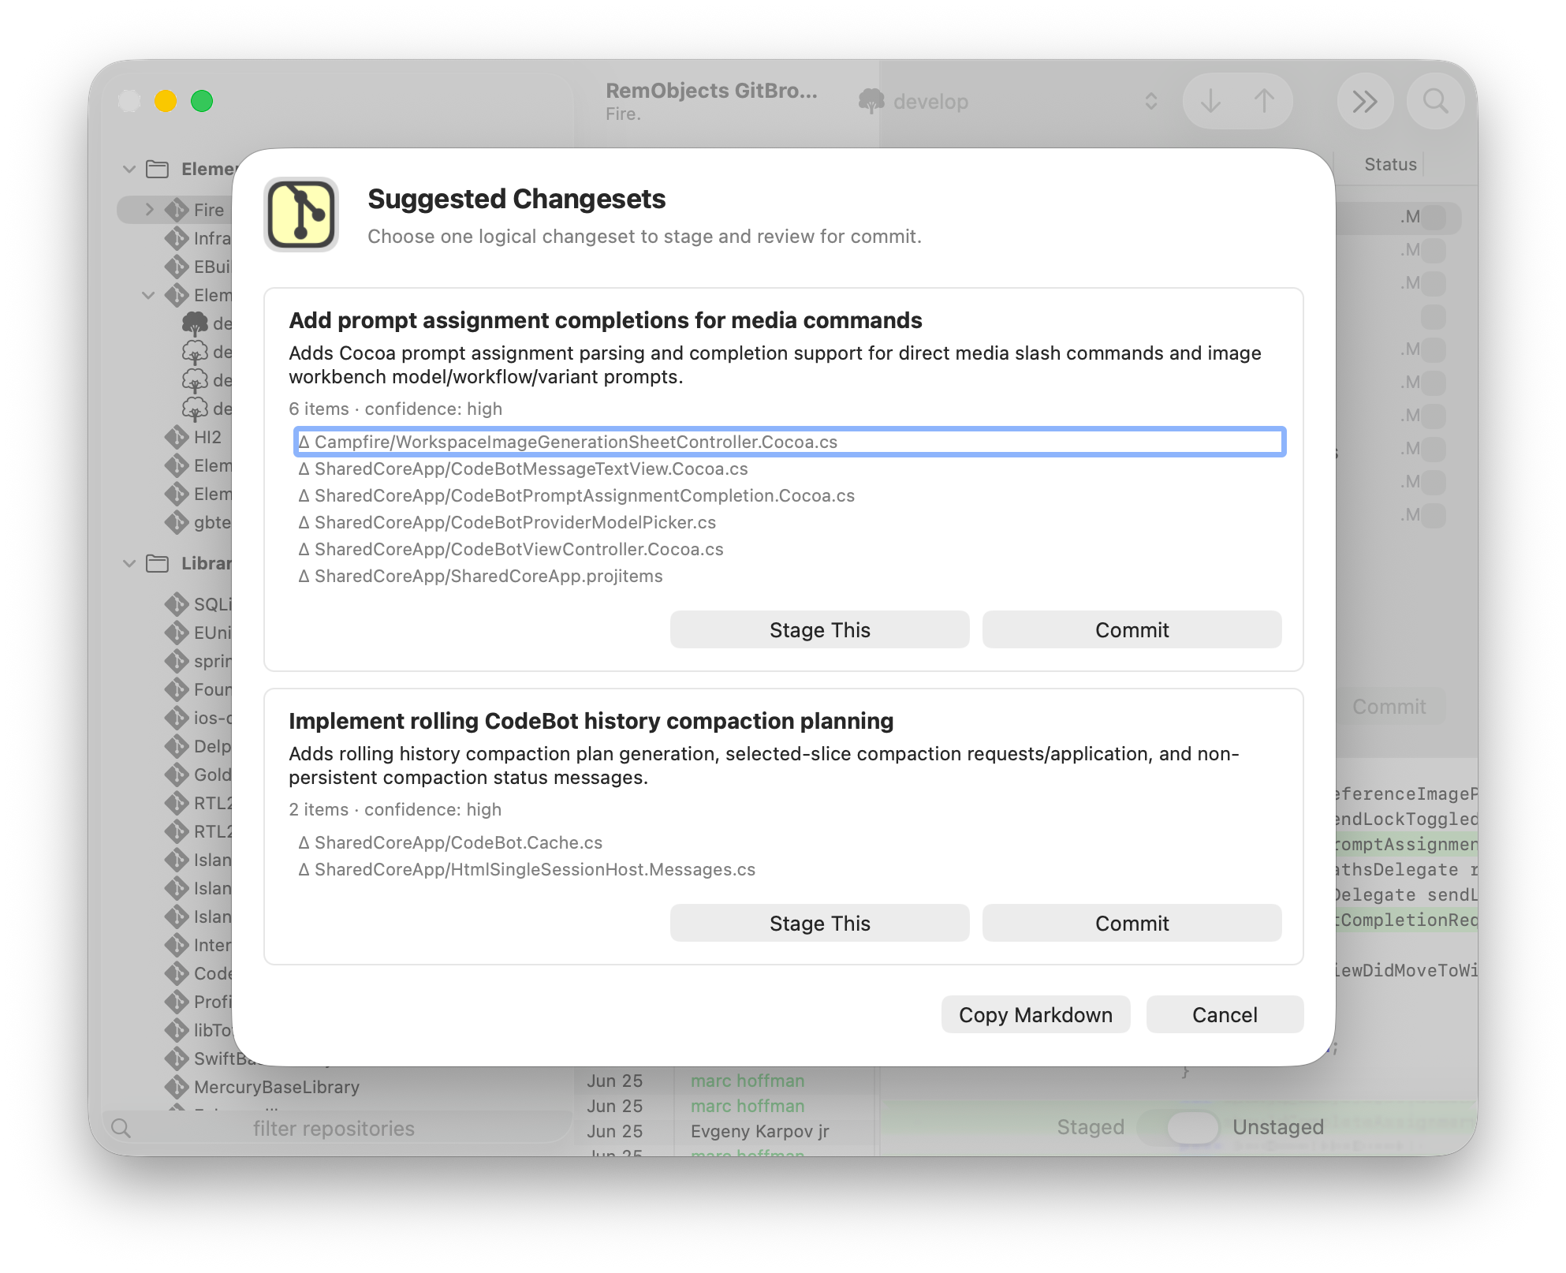Stage the CodeBot history compaction changeset
Viewport: 1566px width, 1273px height.
pyautogui.click(x=819, y=923)
